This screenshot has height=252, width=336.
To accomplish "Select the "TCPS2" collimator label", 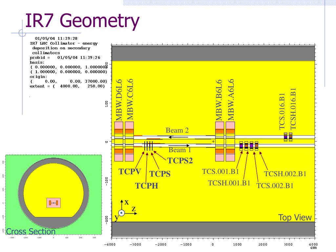I will [x=180, y=160].
